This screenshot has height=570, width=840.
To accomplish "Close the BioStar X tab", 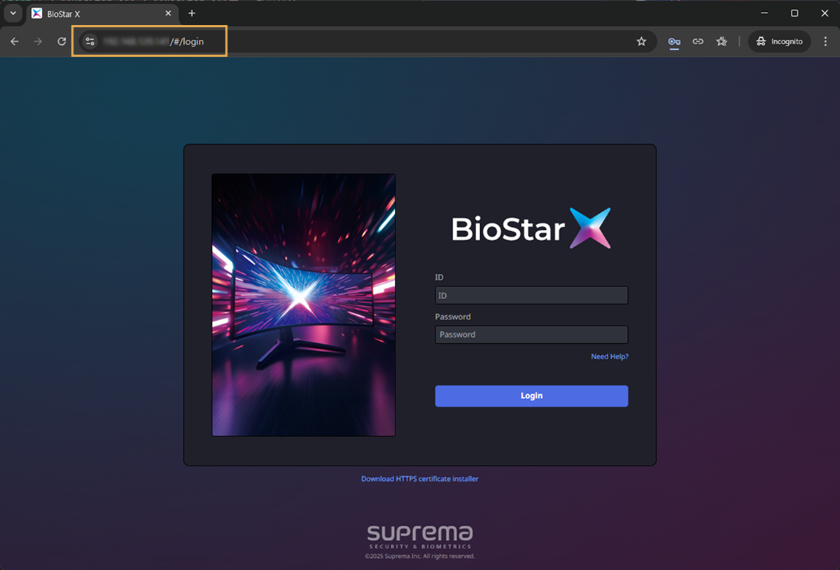I will click(168, 13).
